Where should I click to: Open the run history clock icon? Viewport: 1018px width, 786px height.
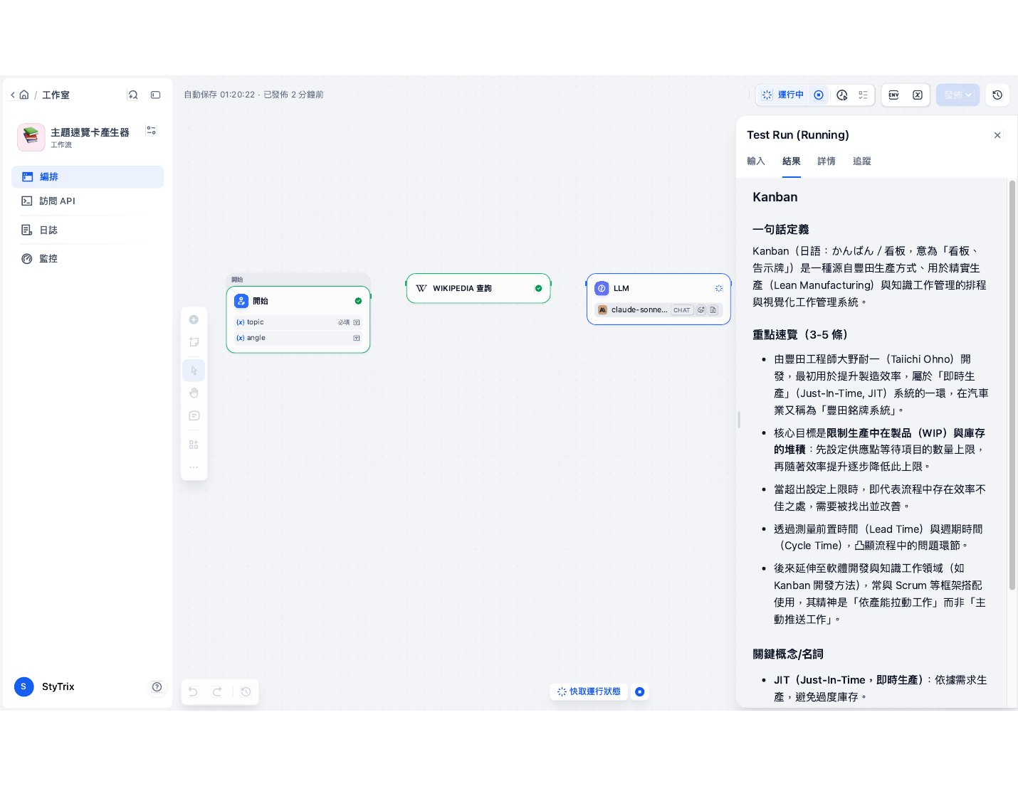point(842,95)
